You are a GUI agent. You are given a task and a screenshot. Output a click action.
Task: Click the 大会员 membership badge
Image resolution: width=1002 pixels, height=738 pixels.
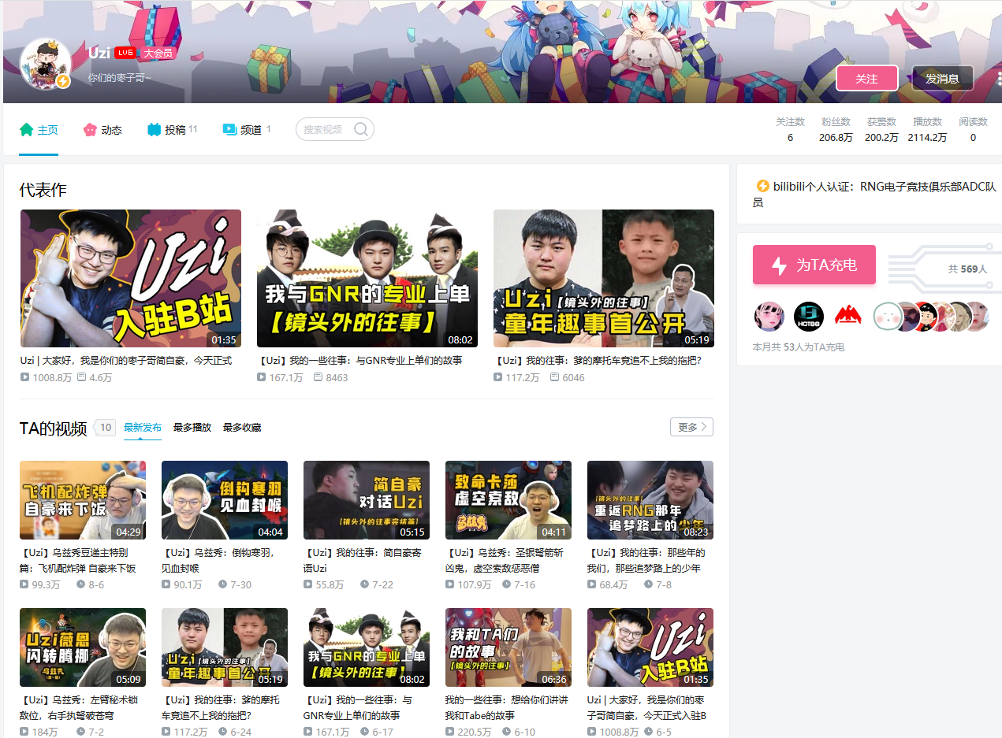pyautogui.click(x=157, y=53)
